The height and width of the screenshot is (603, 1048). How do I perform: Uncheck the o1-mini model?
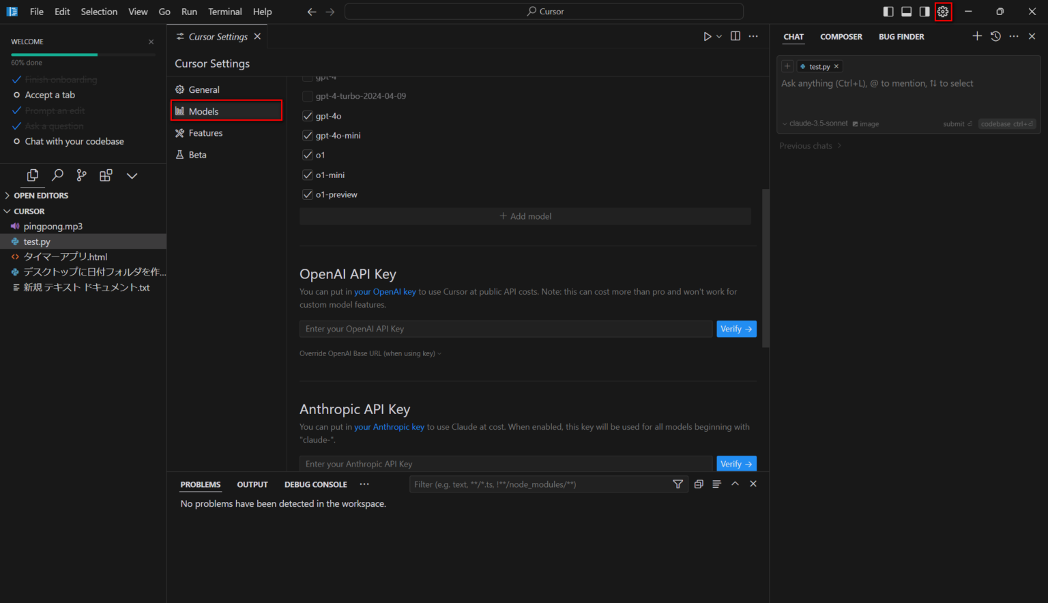308,175
